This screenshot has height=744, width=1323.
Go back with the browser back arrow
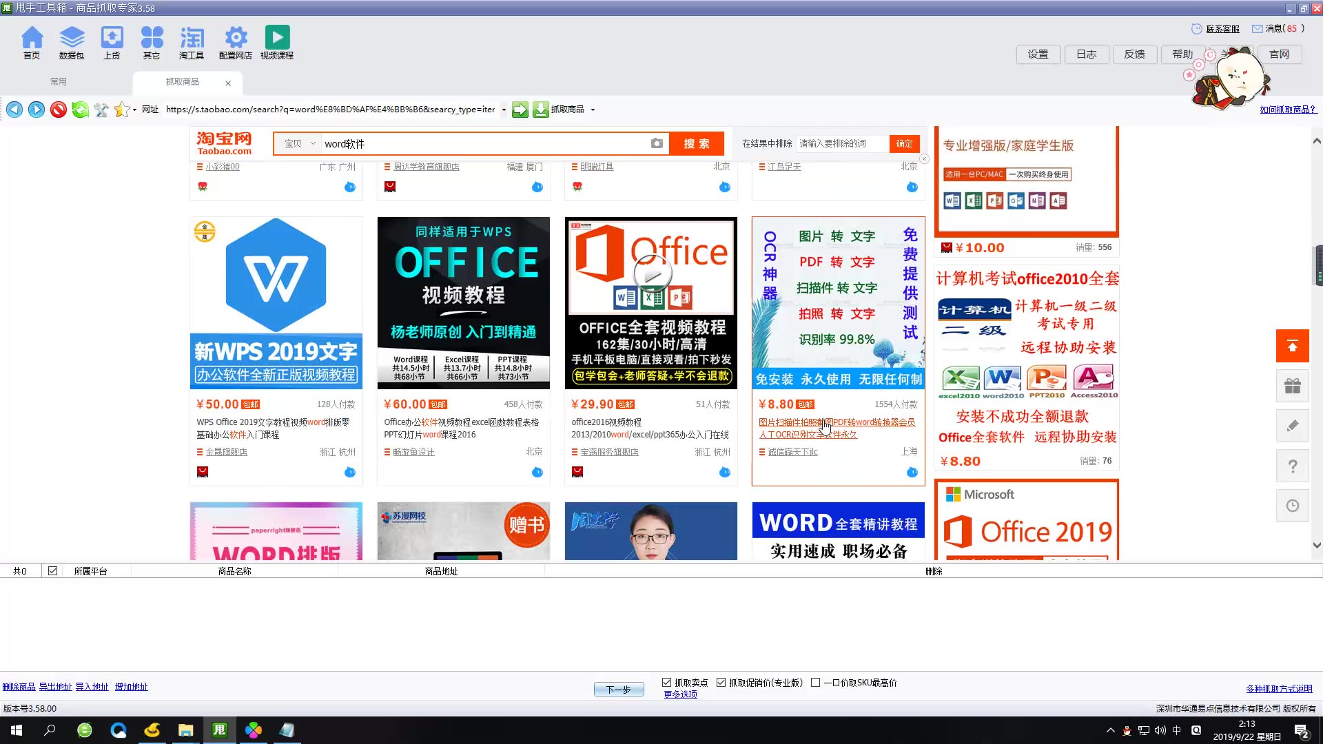(14, 110)
